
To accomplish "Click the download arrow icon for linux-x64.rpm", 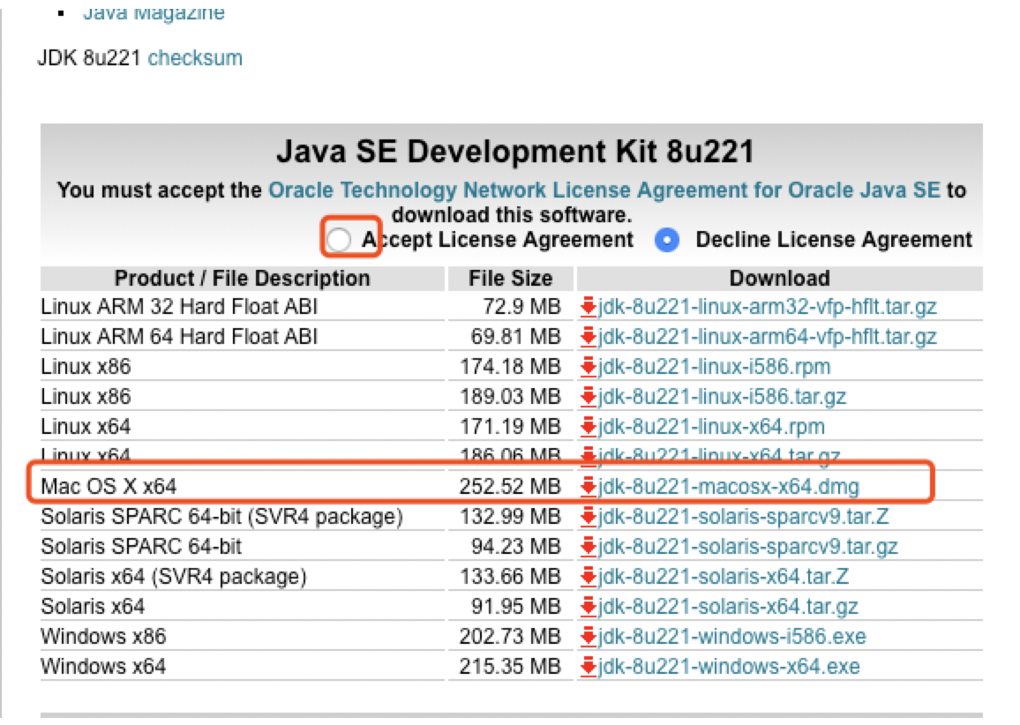I will click(588, 427).
